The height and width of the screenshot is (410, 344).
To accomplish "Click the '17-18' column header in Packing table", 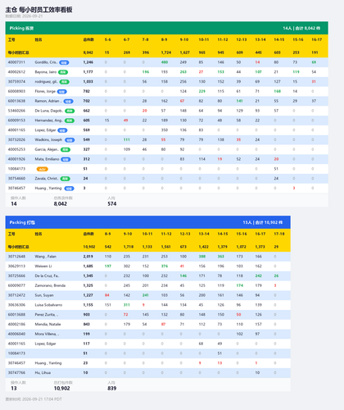I will (x=279, y=234).
